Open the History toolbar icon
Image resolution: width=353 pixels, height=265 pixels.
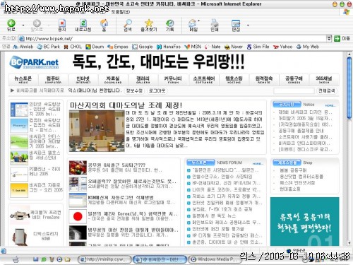(169, 23)
